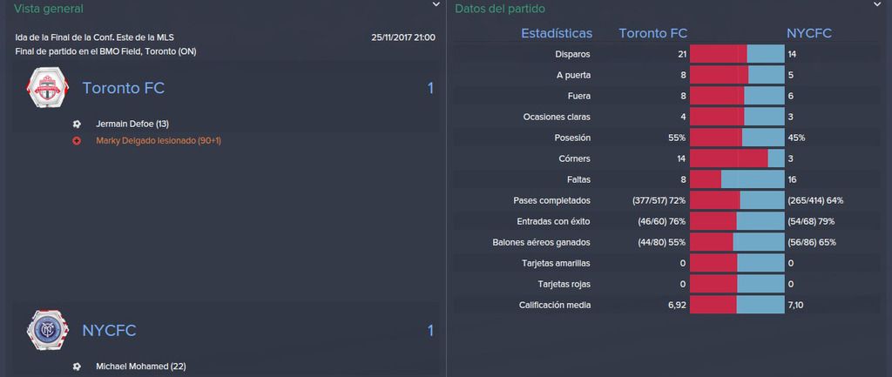Viewport: 892px width, 377px height.
Task: Click the Estadísticas heading
Action: pos(557,34)
